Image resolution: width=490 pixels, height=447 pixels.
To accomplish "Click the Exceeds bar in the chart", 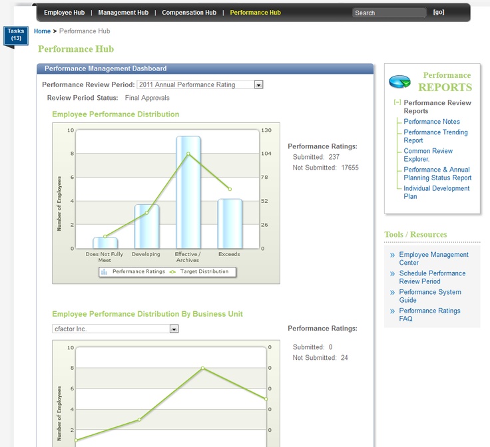I will coord(230,223).
